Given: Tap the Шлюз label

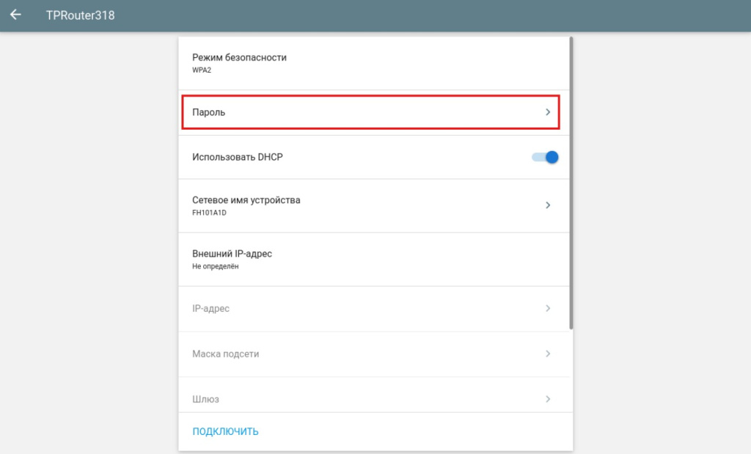Looking at the screenshot, I should click(x=205, y=399).
